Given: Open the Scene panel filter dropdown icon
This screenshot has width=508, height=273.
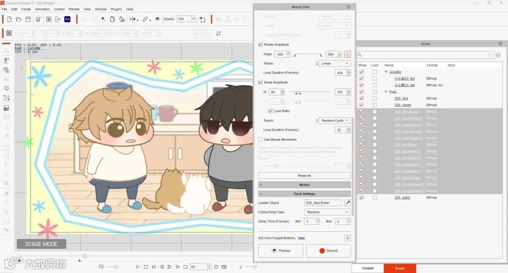Looking at the screenshot, I should point(498,55).
